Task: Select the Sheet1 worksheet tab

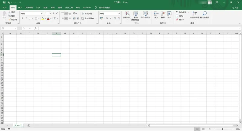Action: point(18,125)
